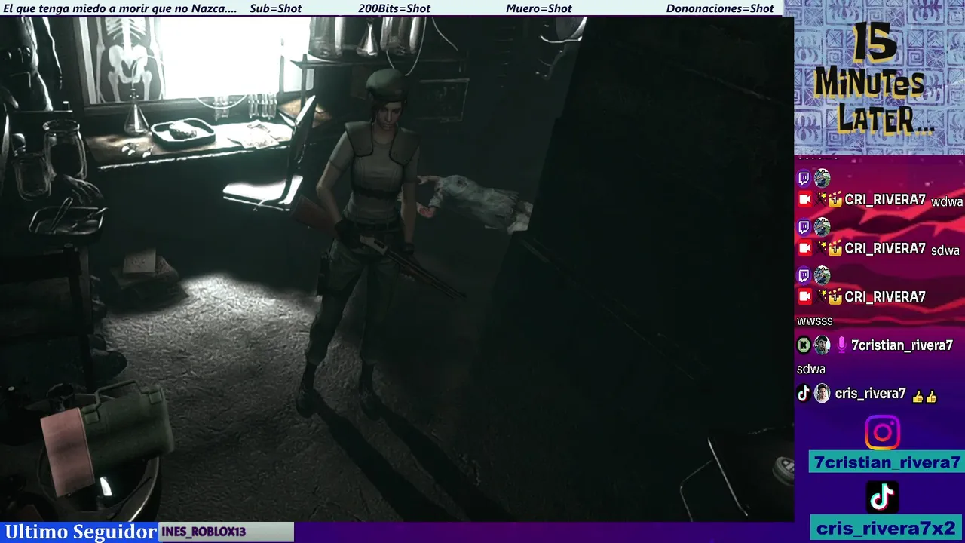Click the avatar in the wdwa chat message

point(822,179)
